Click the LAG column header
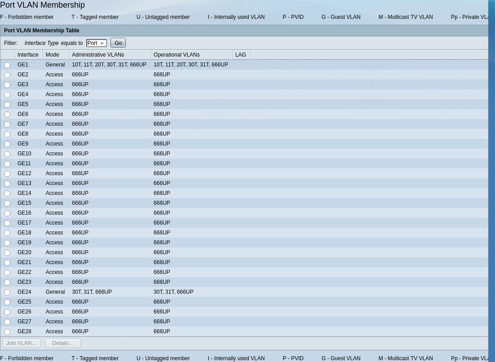 pyautogui.click(x=241, y=55)
